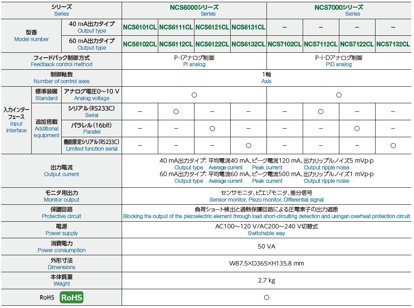Select the Additional equipment cell
Image resolution: width=414 pixels, height=308 pixels.
point(46,129)
